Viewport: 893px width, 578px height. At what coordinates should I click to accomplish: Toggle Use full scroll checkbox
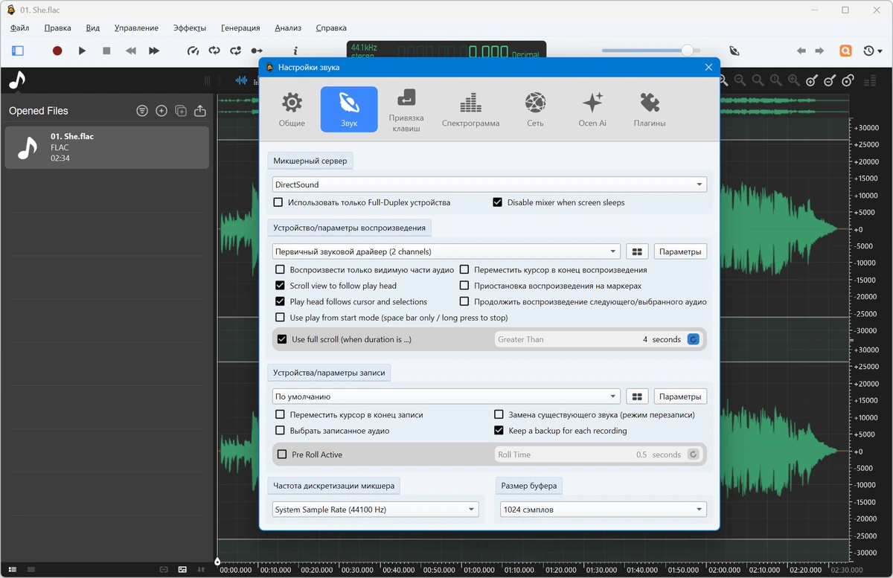click(x=282, y=339)
